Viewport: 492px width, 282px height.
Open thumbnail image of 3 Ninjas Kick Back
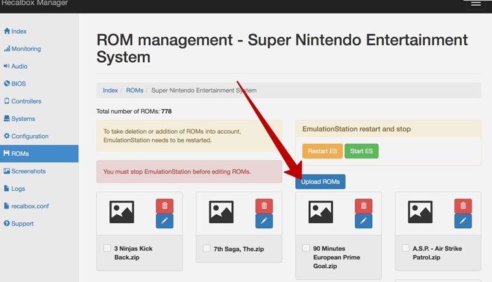122,211
